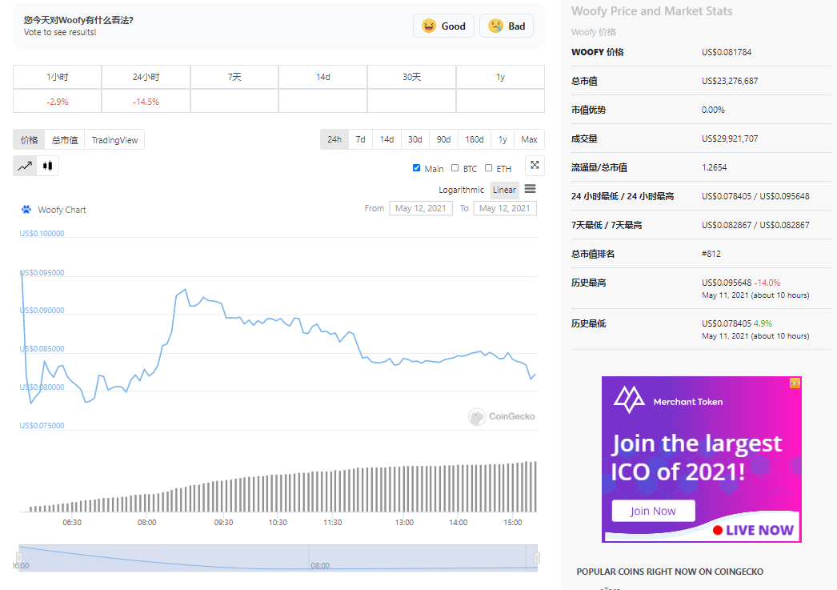
Task: Enable the ETH price overlay checkbox
Action: tap(489, 168)
